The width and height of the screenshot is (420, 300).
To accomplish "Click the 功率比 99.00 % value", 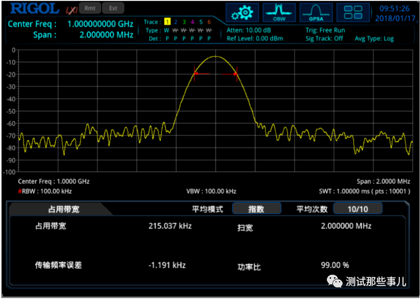I will (x=334, y=265).
